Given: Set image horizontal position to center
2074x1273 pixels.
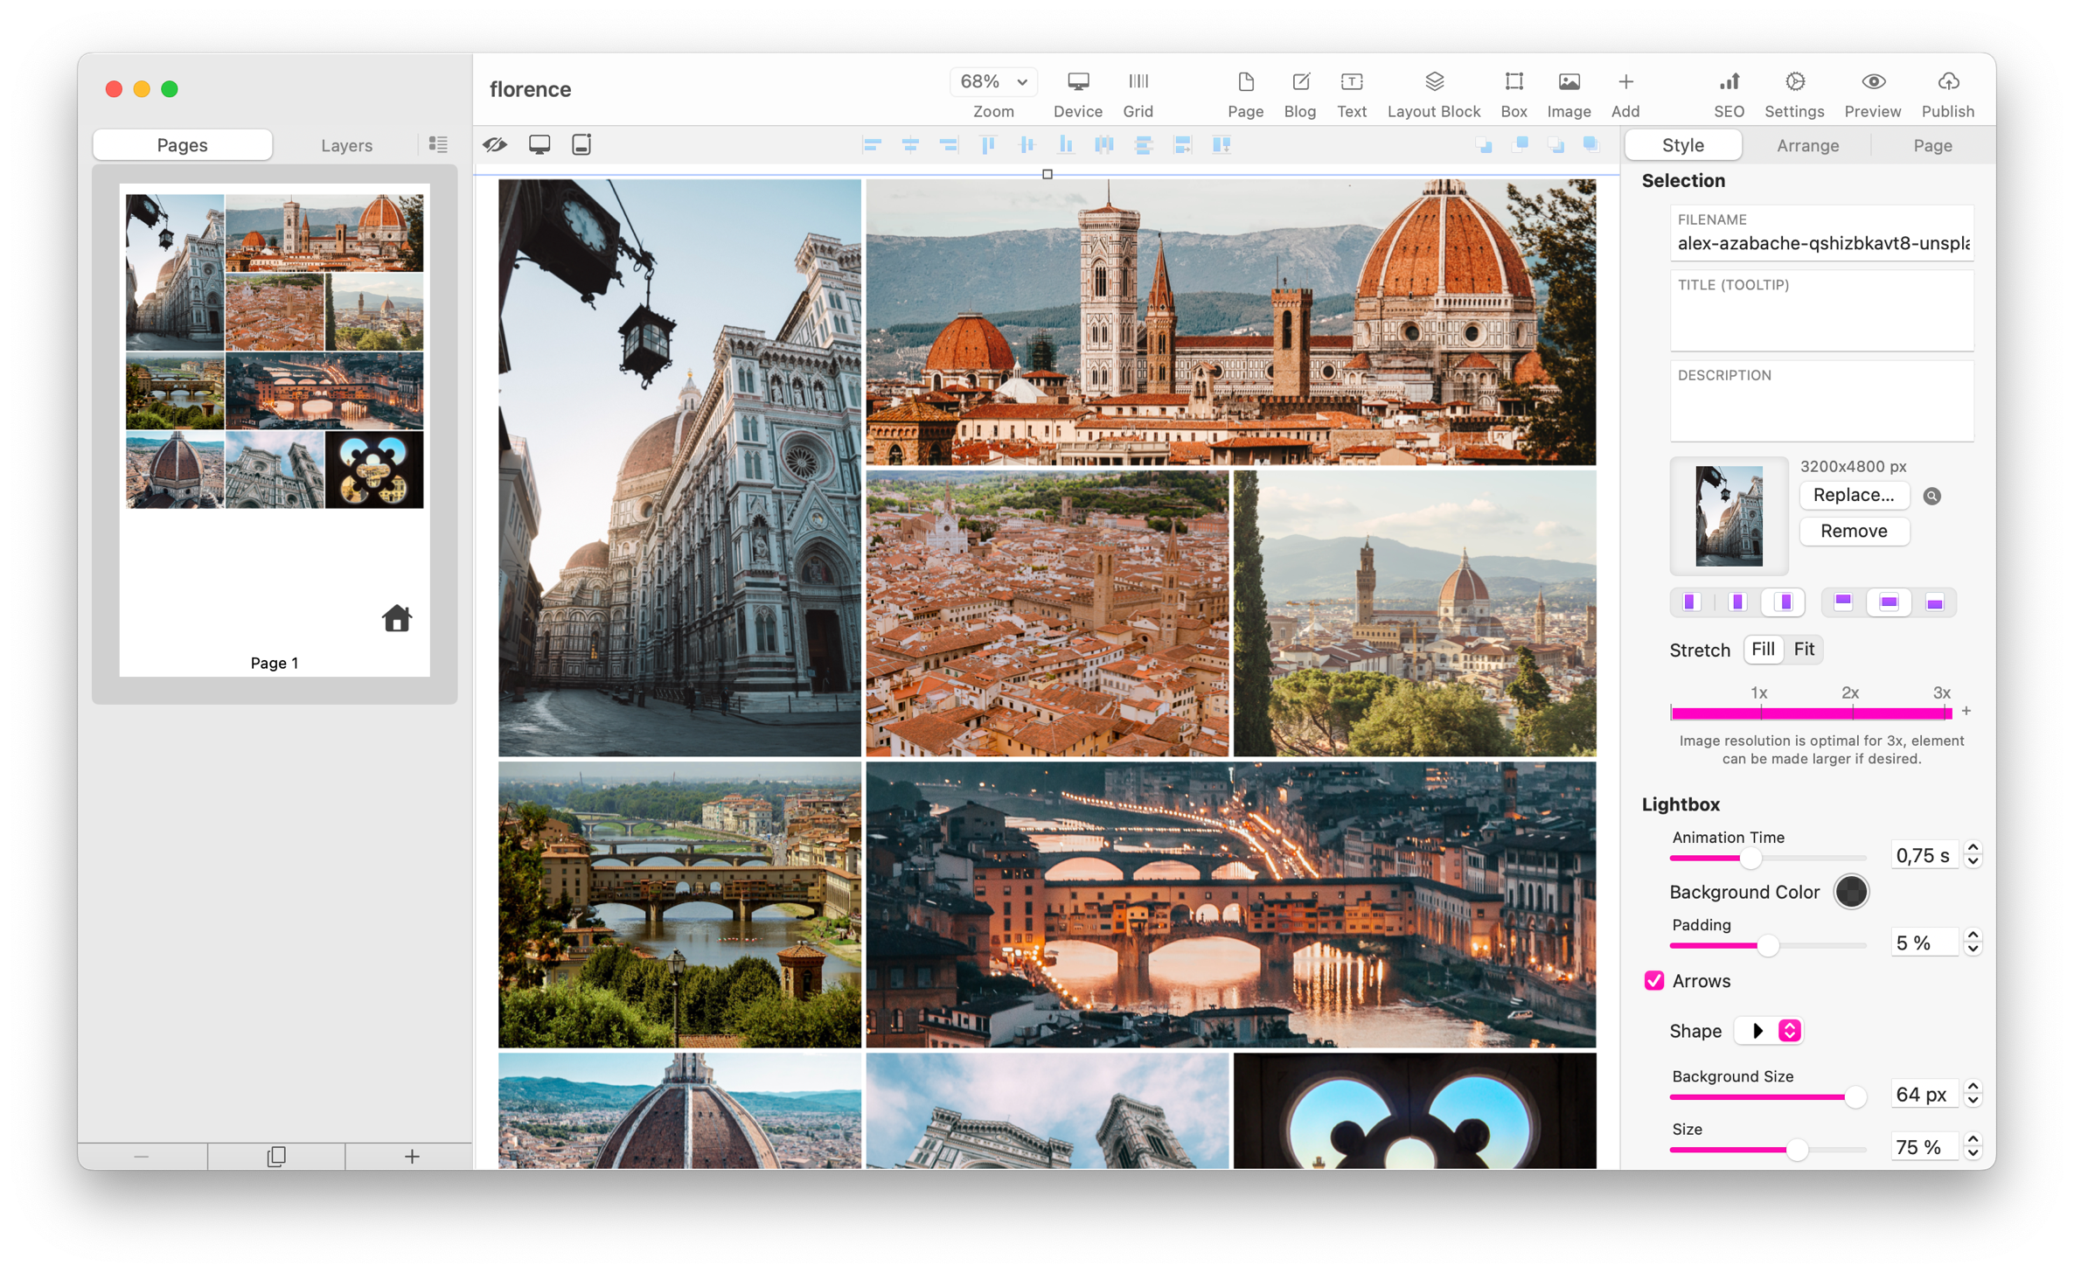Looking at the screenshot, I should click(1737, 602).
